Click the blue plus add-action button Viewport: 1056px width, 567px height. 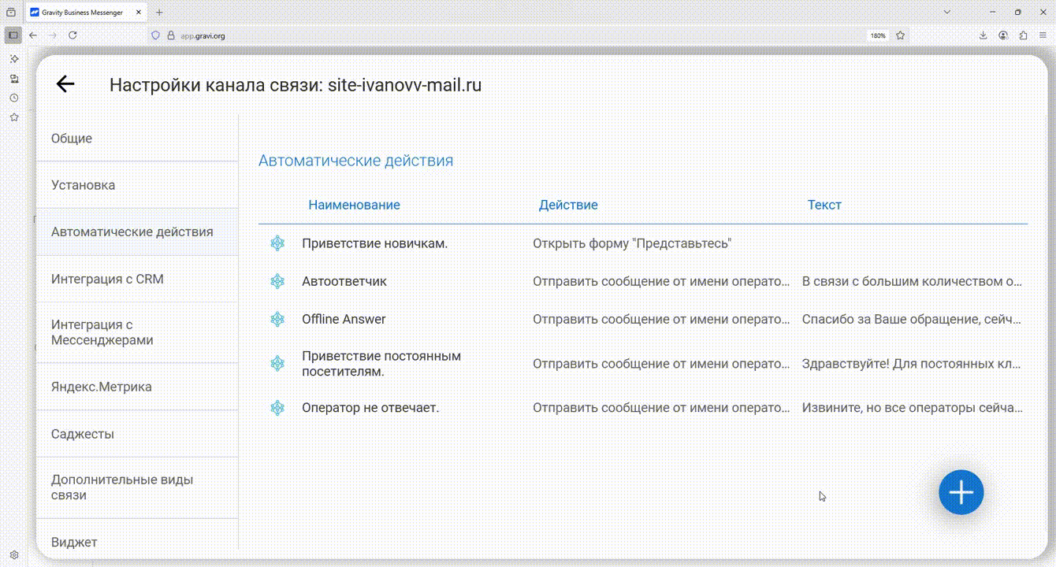[961, 492]
